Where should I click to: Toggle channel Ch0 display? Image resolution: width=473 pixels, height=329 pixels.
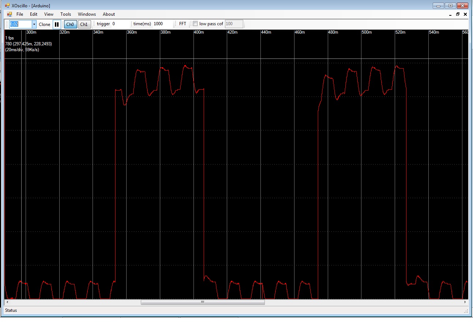tap(70, 24)
